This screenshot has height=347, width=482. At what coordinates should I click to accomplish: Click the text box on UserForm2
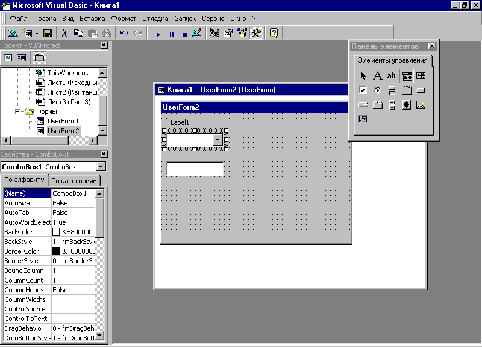pyautogui.click(x=195, y=169)
